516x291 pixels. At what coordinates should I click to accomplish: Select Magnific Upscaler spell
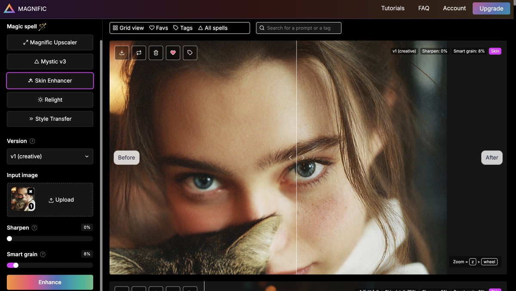click(x=50, y=43)
